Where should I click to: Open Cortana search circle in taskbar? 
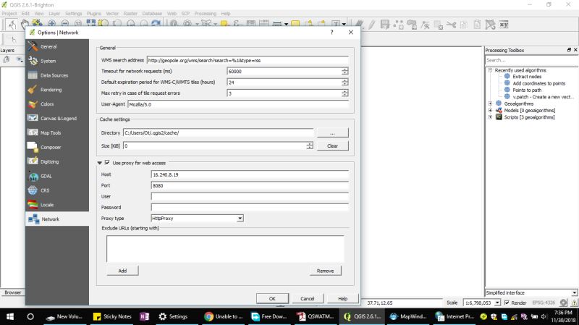click(30, 316)
